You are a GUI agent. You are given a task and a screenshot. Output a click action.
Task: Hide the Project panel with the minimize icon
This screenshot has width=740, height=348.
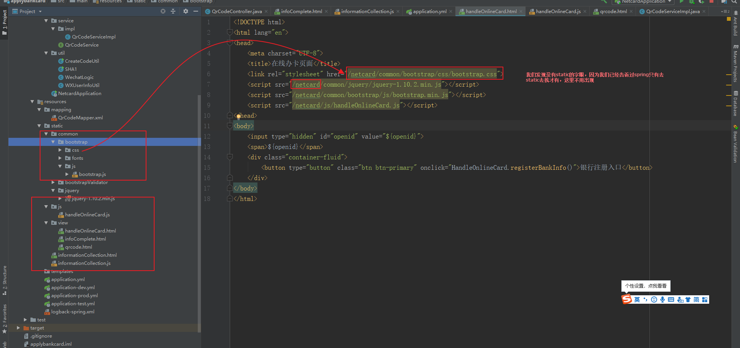tap(196, 12)
